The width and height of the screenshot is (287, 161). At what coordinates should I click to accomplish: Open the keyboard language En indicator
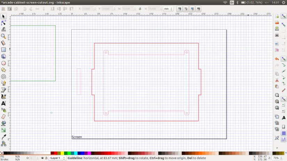232,2
